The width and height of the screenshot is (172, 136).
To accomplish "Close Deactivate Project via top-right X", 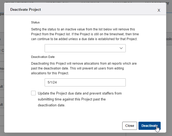I will click(159, 10).
